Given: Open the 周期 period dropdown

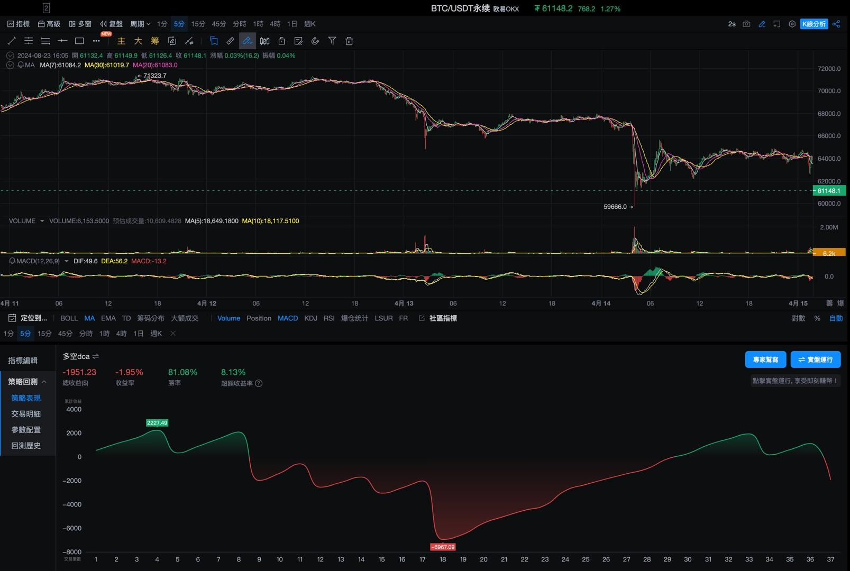Looking at the screenshot, I should pos(140,24).
